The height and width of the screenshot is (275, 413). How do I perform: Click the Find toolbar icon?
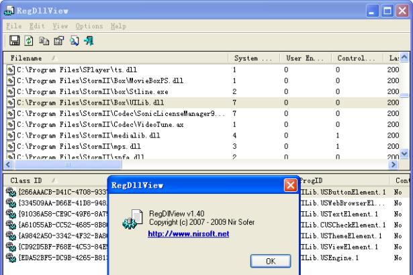coord(74,41)
